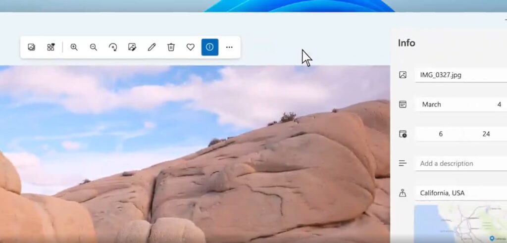Click the file name field IMG_0327.jpg
Viewport: 507px width, 243px height.
461,75
